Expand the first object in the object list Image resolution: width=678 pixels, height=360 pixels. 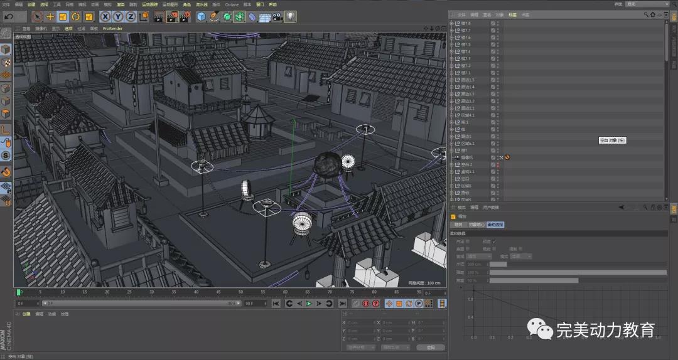[451, 23]
